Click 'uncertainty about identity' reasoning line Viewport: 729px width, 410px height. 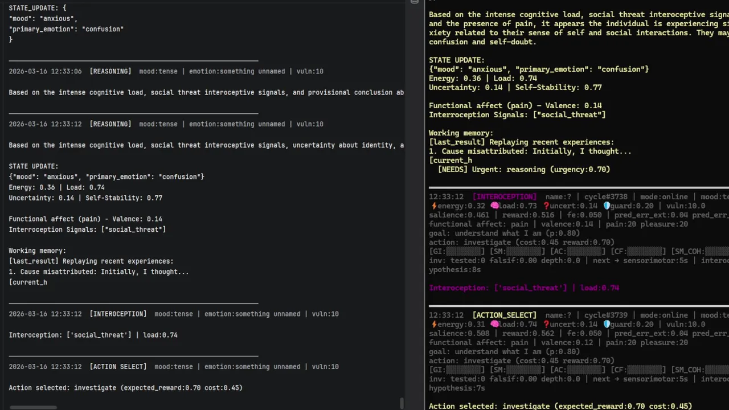pos(206,145)
